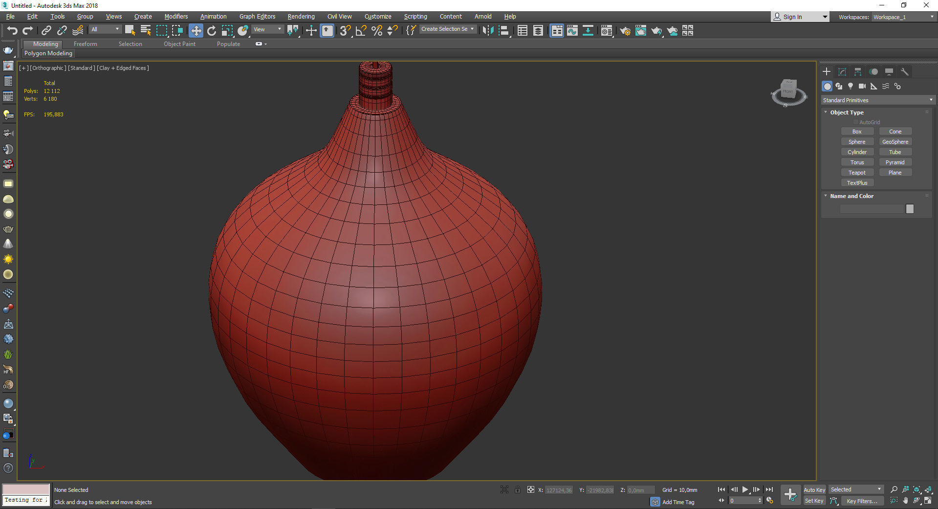Open the Customize menu
The image size is (938, 509).
click(378, 17)
